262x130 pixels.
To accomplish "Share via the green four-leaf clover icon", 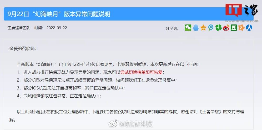I will [x=218, y=28].
